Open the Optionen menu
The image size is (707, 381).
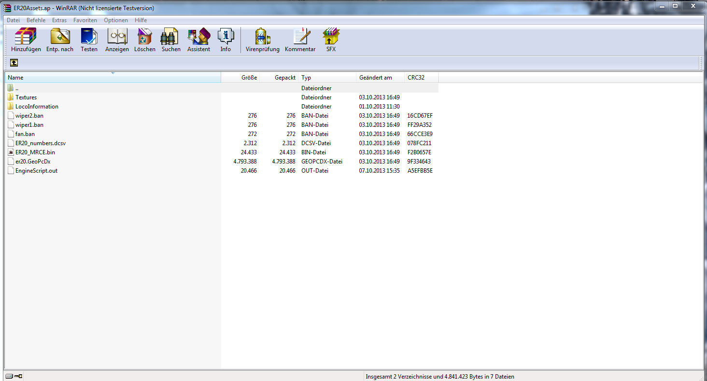tap(116, 20)
